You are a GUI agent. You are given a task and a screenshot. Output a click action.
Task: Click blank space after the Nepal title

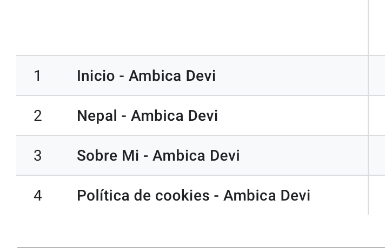click(x=293, y=115)
